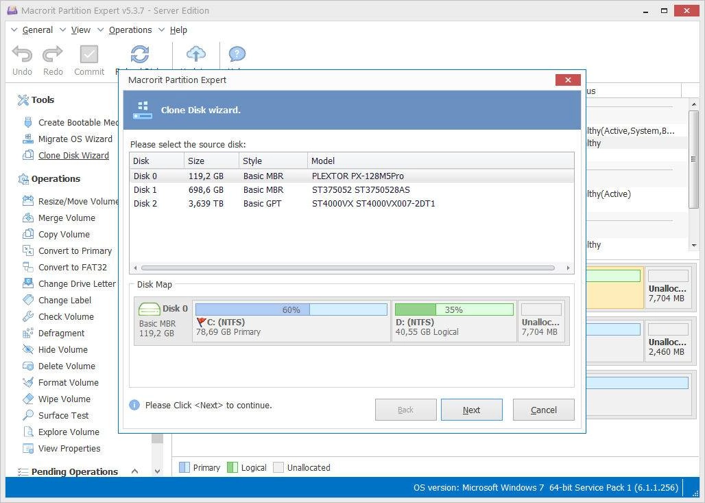This screenshot has height=503, width=705.
Task: Click the Back button in wizard
Action: click(405, 410)
